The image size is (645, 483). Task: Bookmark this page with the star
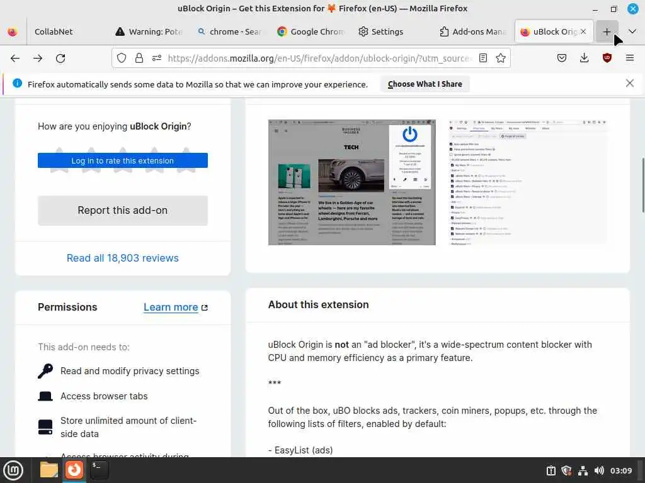click(x=501, y=58)
